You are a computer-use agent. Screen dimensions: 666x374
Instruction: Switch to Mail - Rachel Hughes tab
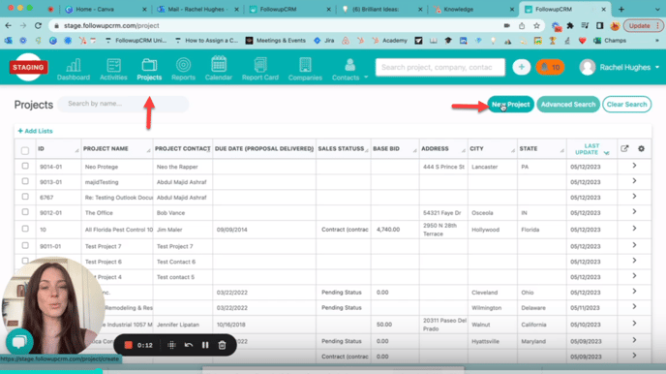click(197, 9)
